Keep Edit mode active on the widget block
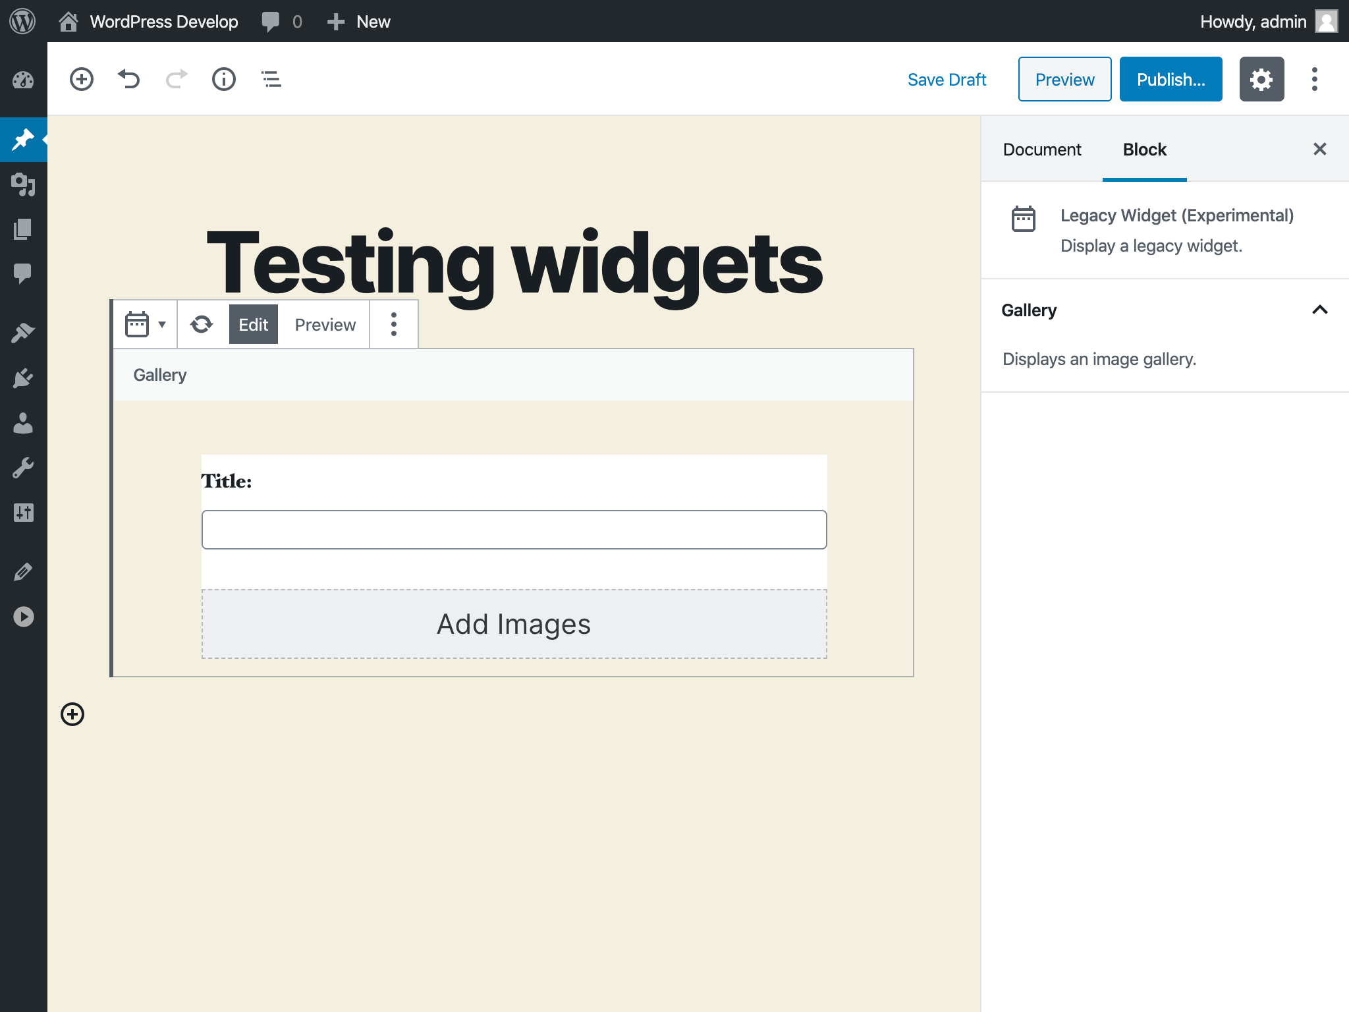1349x1012 pixels. pyautogui.click(x=253, y=324)
